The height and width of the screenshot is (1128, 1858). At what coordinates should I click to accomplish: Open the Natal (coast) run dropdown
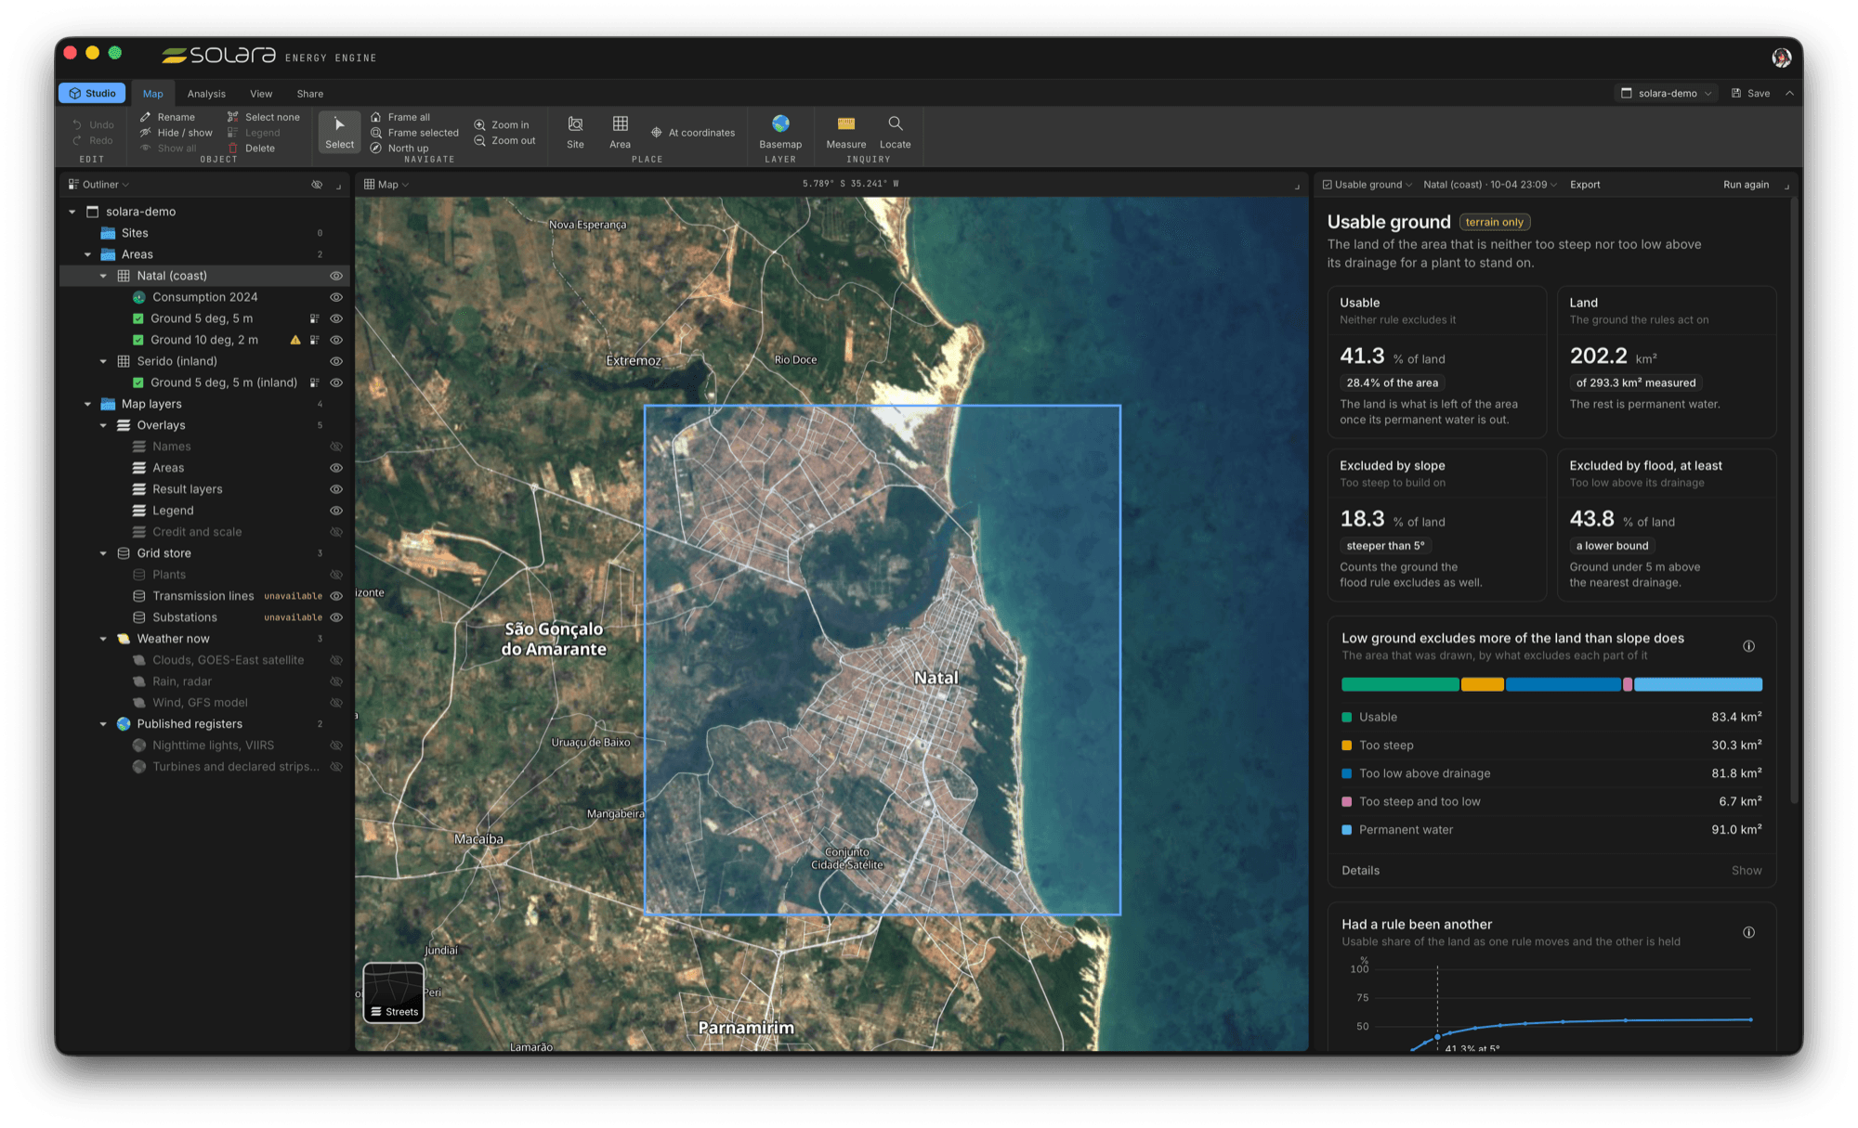tap(1490, 185)
